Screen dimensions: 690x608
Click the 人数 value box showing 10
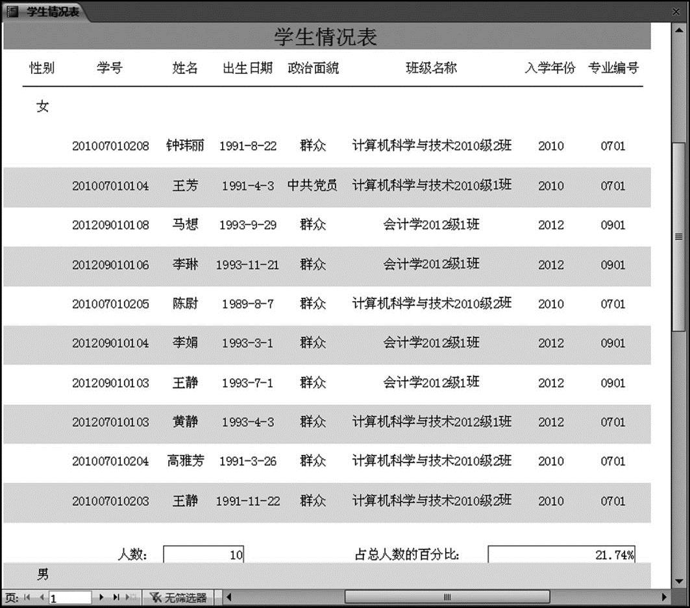[203, 554]
